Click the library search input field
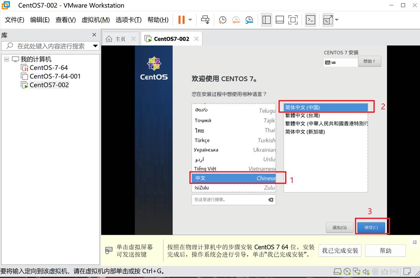The height and width of the screenshot is (278, 420). click(x=50, y=46)
